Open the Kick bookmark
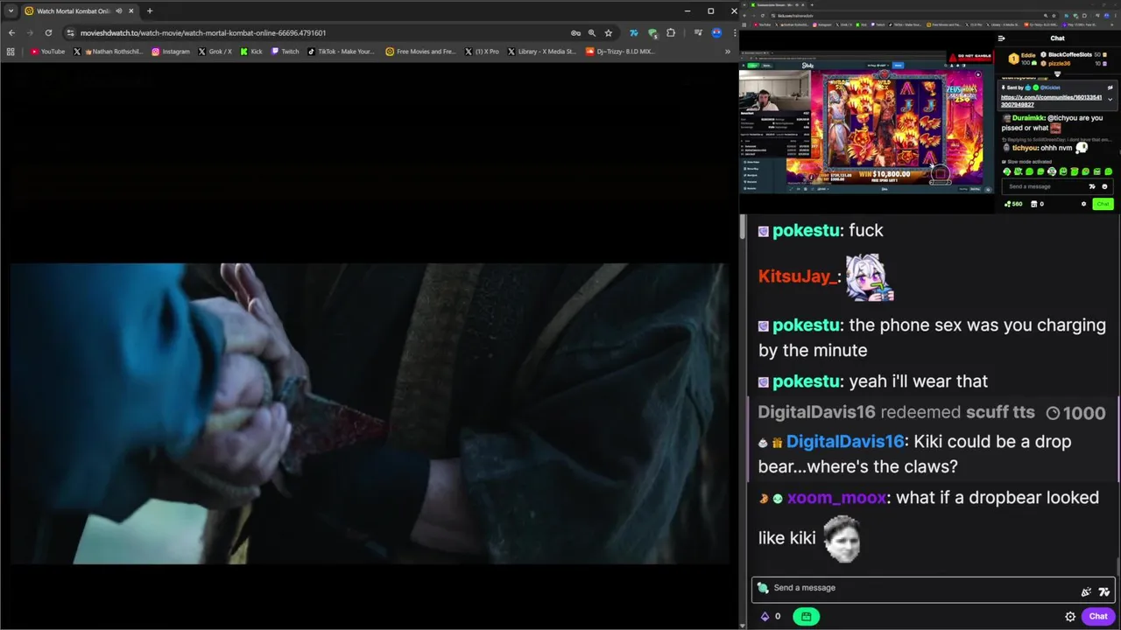Screen dimensions: 1121x630 click(251, 52)
